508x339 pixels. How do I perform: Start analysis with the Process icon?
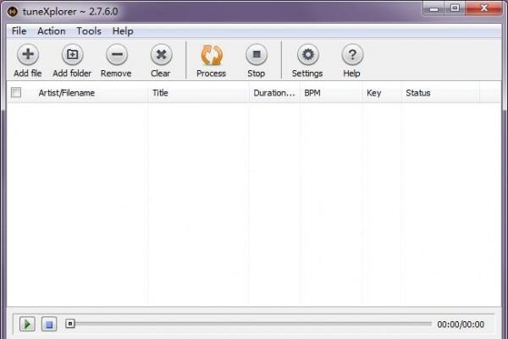tap(212, 55)
